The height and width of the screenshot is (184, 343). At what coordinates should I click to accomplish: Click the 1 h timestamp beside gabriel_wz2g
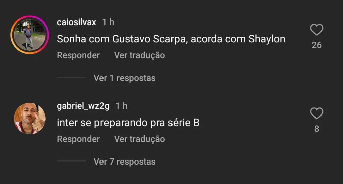coord(121,106)
